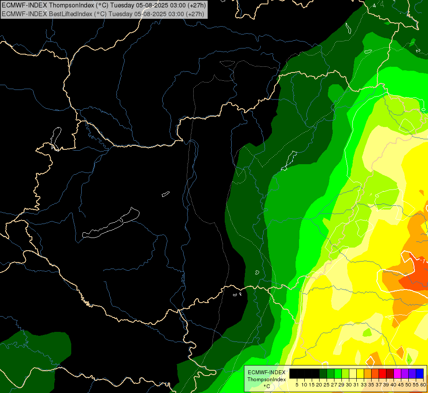This screenshot has height=393, width=428.
Task: Click the blue 55–60 legend swatch
Action: click(419, 374)
